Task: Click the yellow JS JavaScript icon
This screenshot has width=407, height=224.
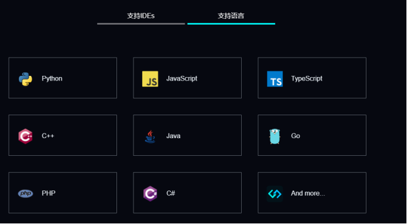Action: click(x=150, y=79)
